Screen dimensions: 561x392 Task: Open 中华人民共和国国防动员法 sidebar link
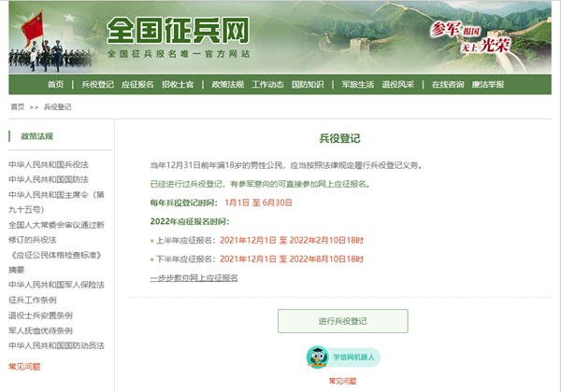click(56, 346)
